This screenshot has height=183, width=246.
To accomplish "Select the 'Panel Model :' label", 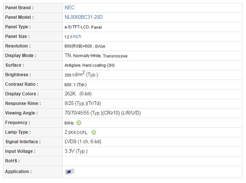I will point(19,17).
